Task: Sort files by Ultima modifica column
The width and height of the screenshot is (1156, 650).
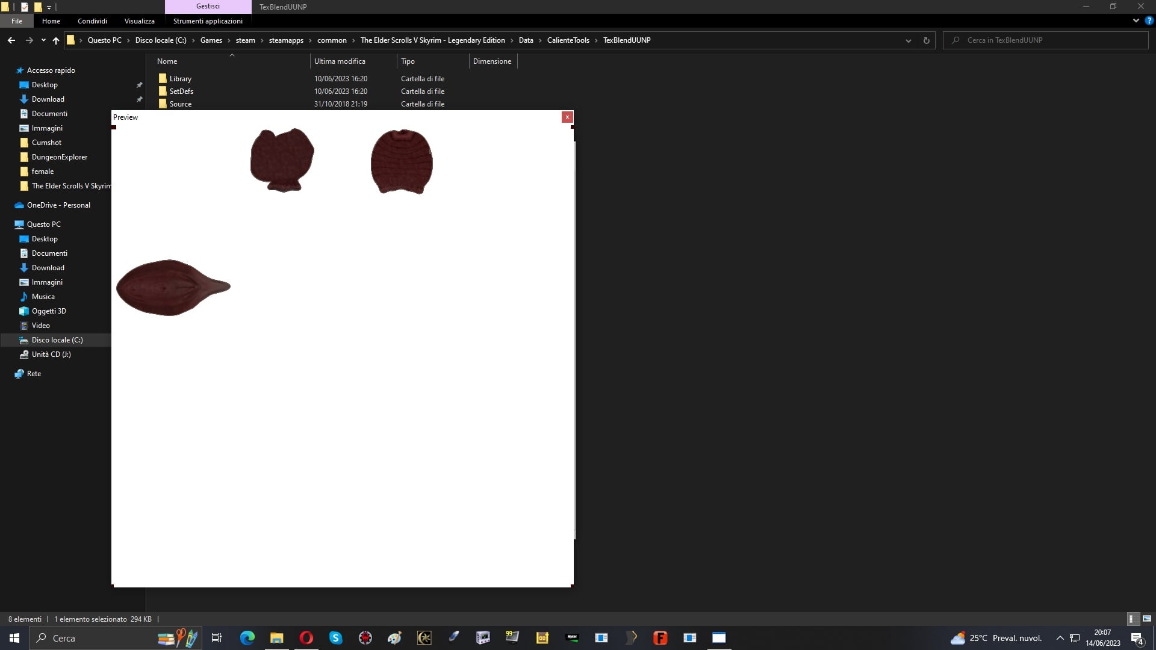Action: [x=340, y=61]
